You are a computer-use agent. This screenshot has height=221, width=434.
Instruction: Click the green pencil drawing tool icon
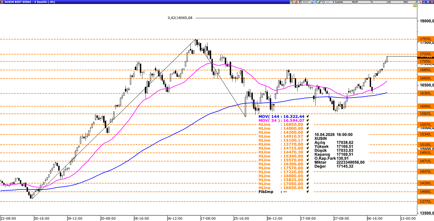click(319, 2)
